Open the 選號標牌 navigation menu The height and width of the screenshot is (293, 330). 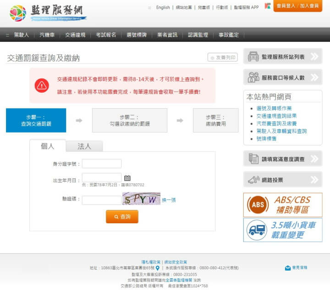click(x=137, y=35)
